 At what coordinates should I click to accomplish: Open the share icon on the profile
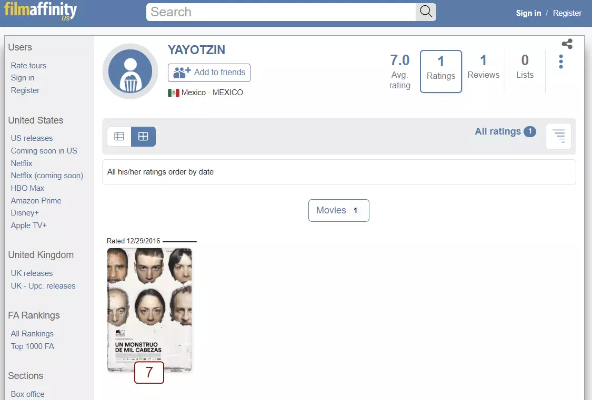567,44
